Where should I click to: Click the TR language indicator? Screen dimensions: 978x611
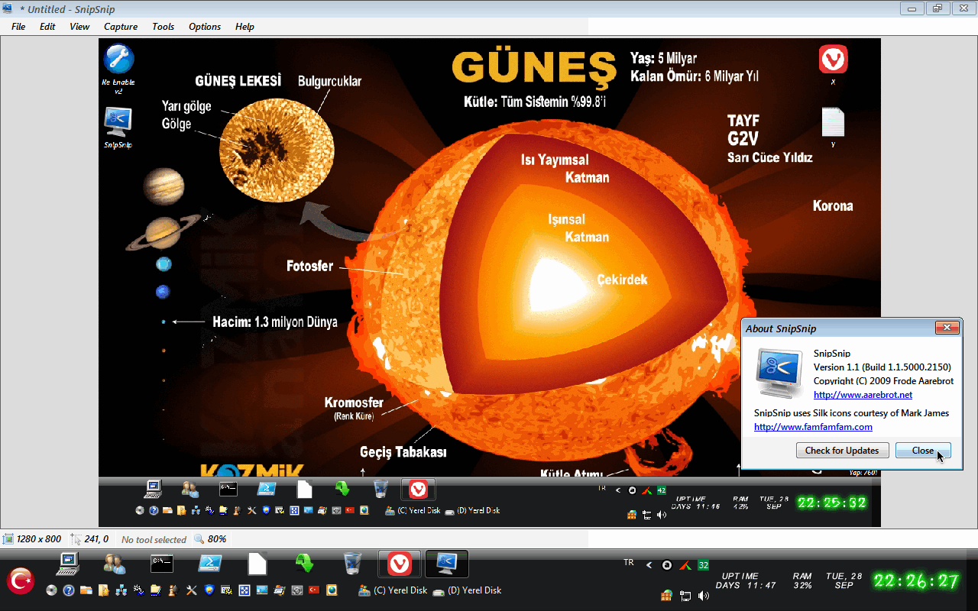click(x=629, y=562)
